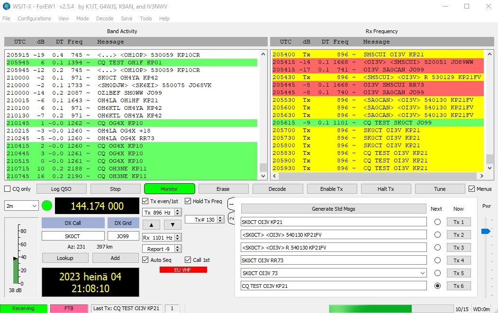
Task: Open the Decode menu
Action: point(105,18)
